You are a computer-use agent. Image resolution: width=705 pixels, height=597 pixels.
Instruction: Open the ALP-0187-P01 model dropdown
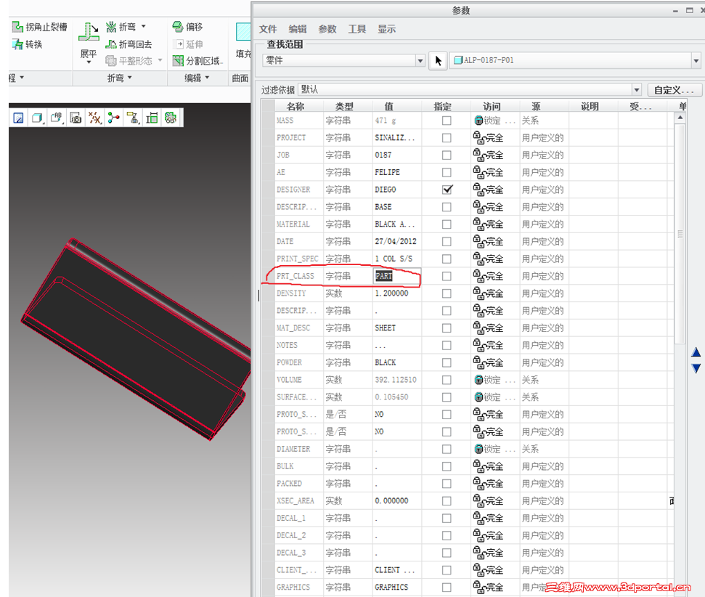pyautogui.click(x=696, y=60)
